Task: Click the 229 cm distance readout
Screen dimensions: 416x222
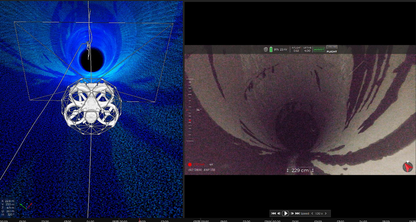Action: (300, 170)
